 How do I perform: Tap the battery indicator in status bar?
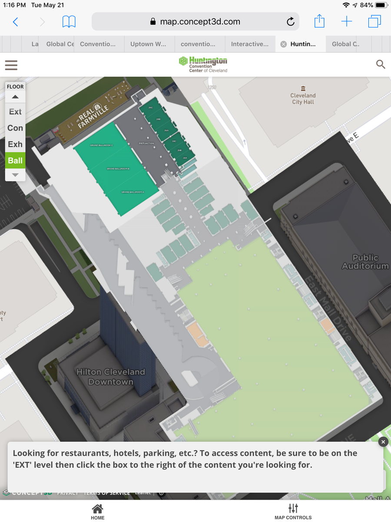381,5
